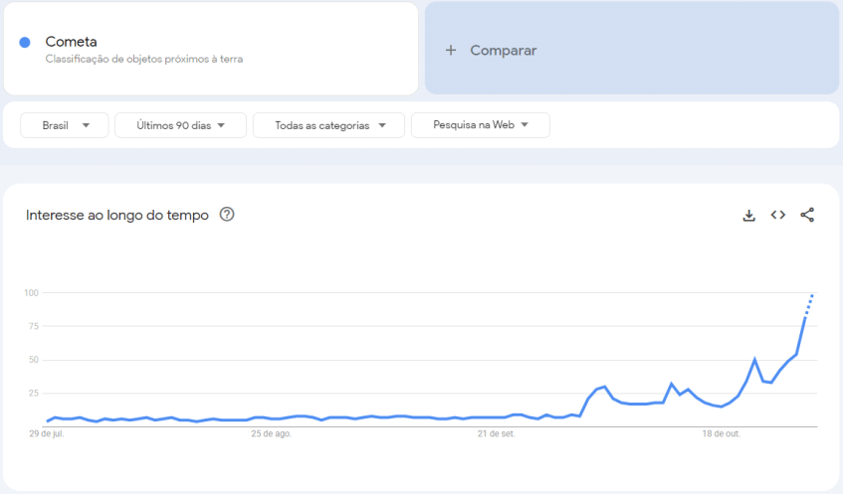This screenshot has width=843, height=494.
Task: Expand the Últimos 90 dias time range
Action: tap(180, 125)
